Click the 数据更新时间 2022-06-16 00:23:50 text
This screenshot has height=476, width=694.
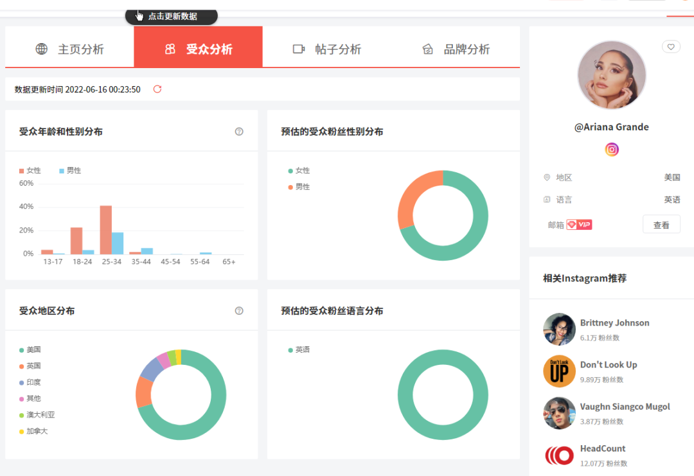tap(78, 89)
